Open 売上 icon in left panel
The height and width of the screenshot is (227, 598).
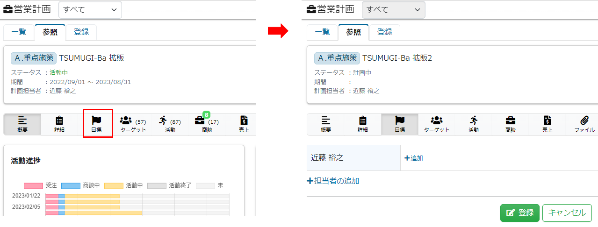point(244,124)
